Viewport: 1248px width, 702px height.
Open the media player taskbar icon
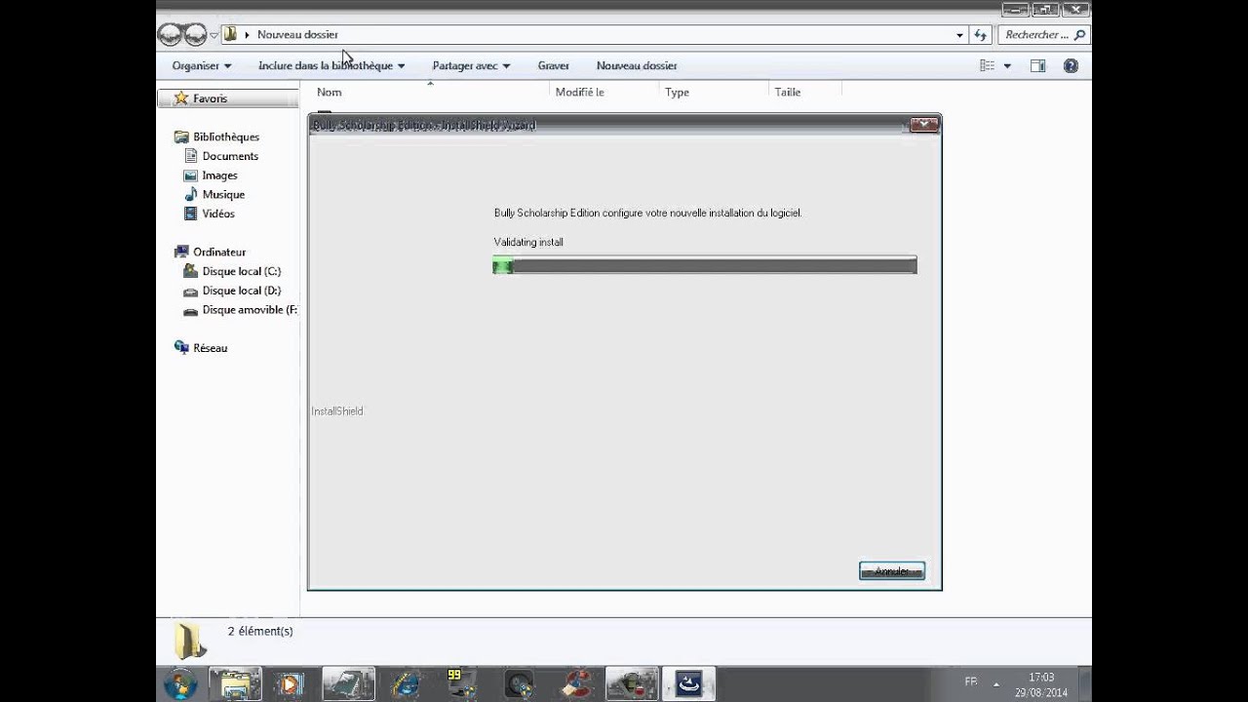[x=290, y=684]
